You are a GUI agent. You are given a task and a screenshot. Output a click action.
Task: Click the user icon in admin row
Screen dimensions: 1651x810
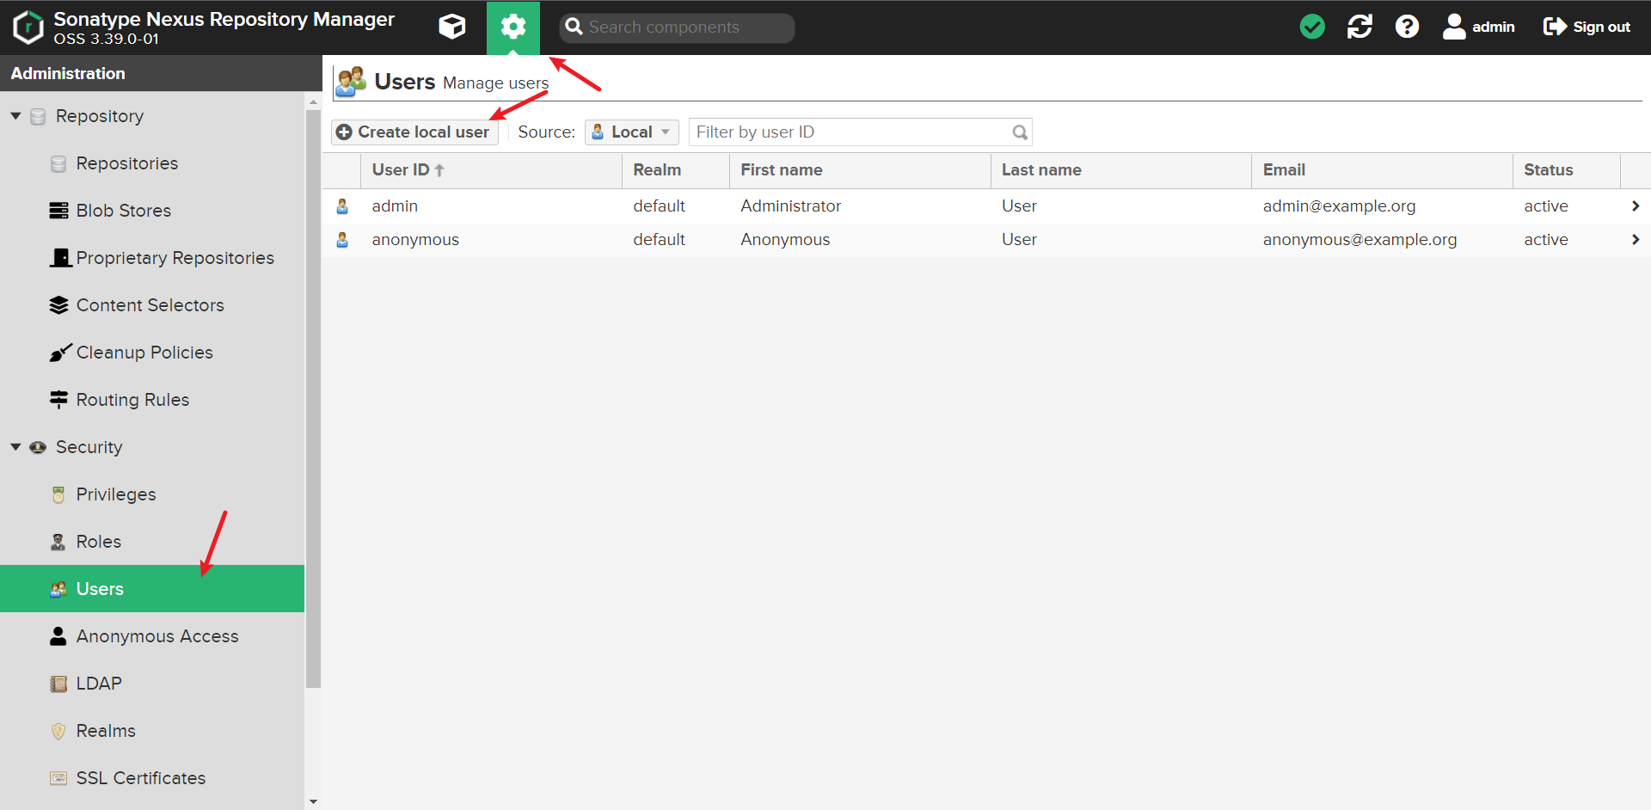pyautogui.click(x=342, y=206)
